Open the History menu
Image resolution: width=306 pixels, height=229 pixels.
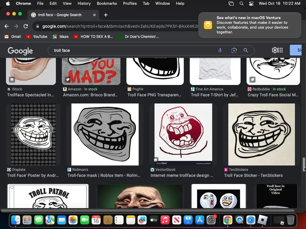pos(84,3)
